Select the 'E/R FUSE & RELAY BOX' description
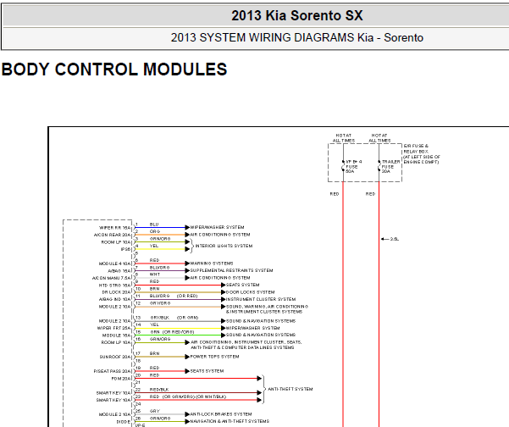The width and height of the screenshot is (509, 427). tap(422, 154)
